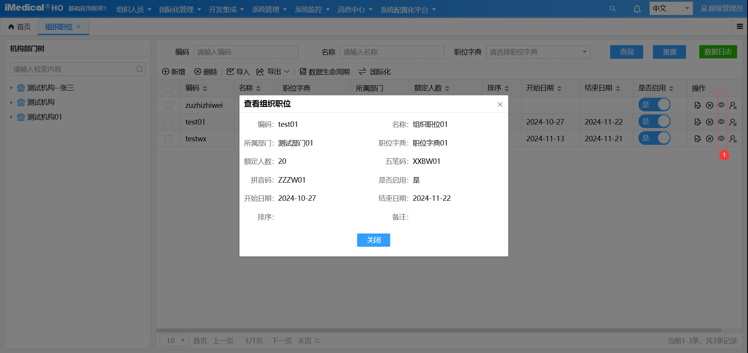The image size is (748, 353).
Task: Click the search magnifier in the top bar
Action: coord(613,8)
